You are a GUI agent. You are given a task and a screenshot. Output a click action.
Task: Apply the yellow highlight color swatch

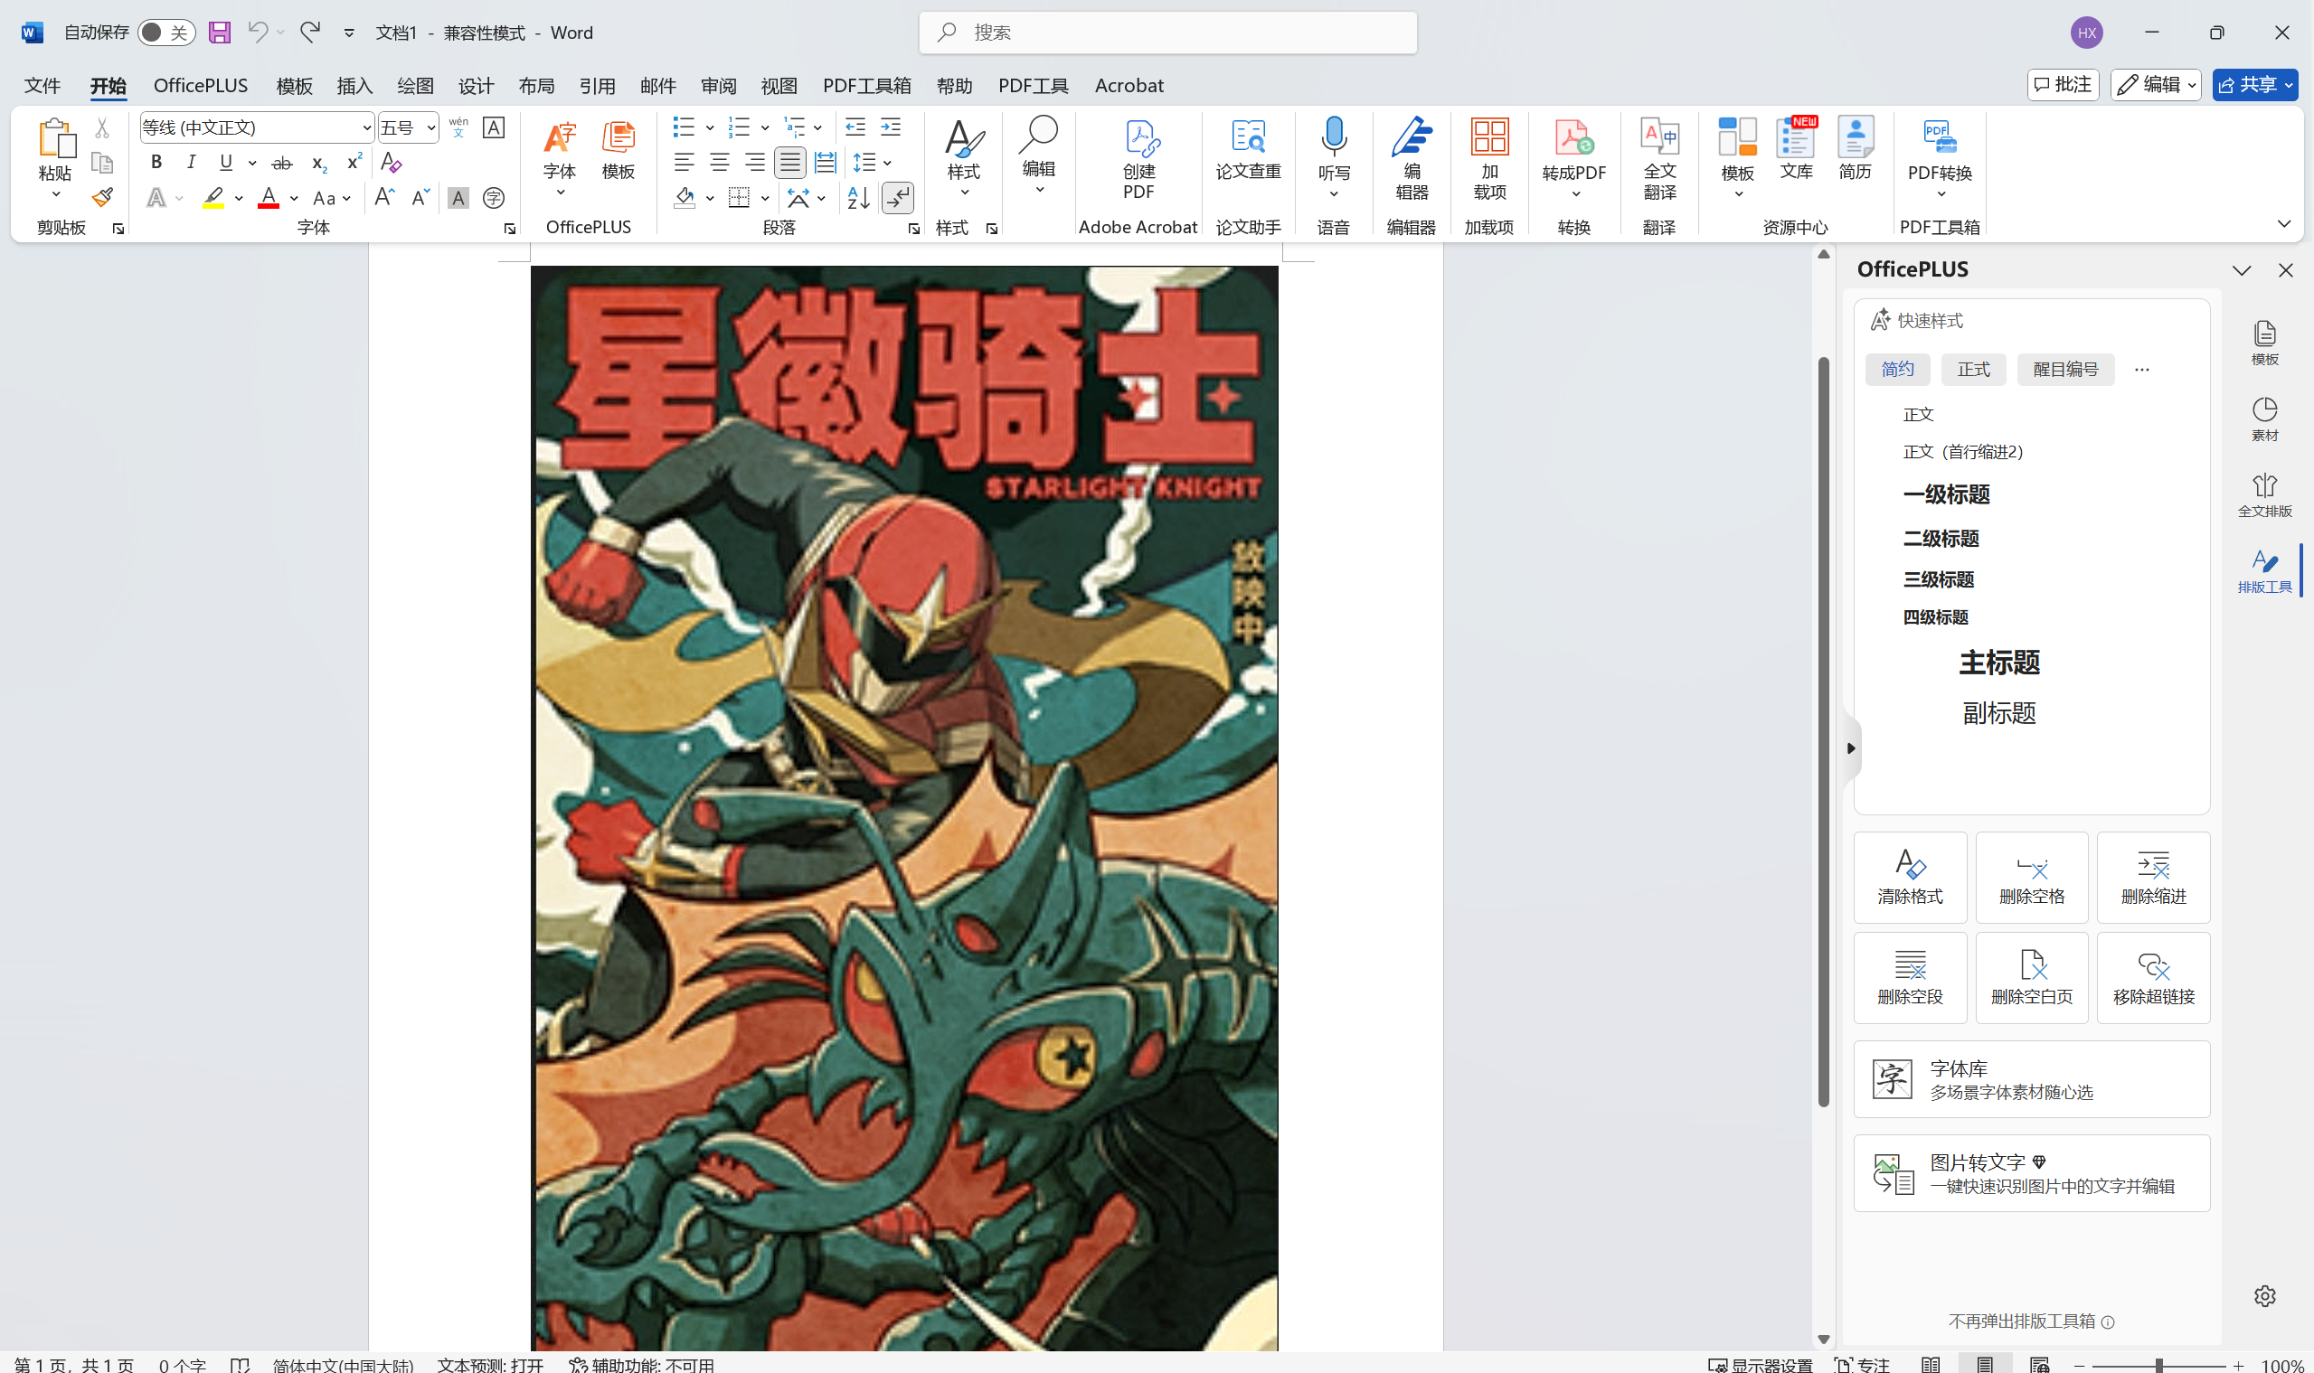(213, 198)
